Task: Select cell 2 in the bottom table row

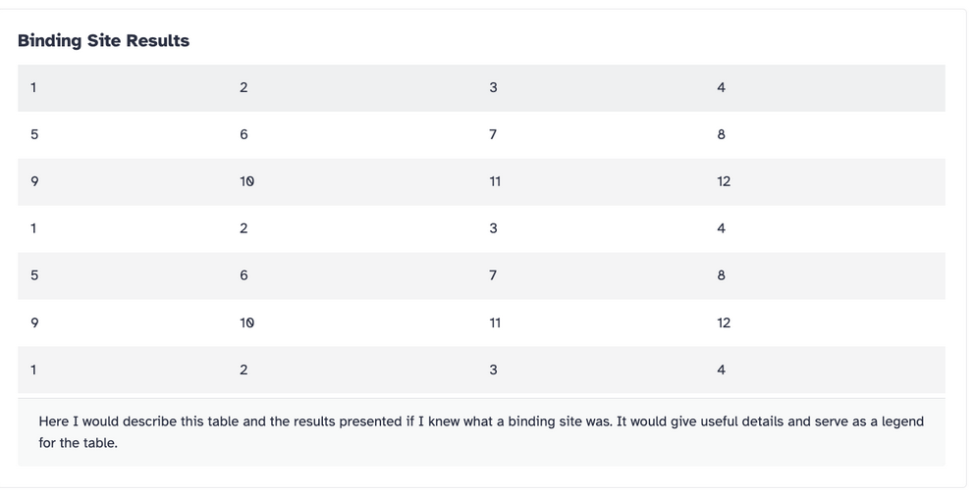Action: pos(352,370)
